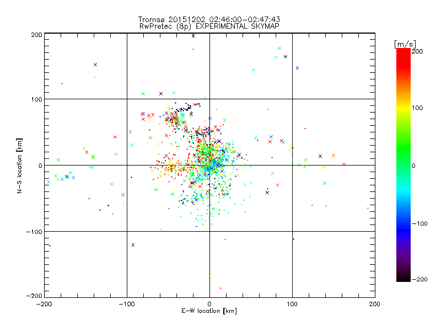
Task: Click the y-axis tick label '-200' at bottom
Action: coord(34,296)
